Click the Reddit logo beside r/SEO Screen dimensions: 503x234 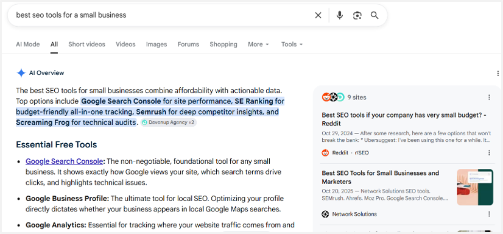pyautogui.click(x=325, y=153)
